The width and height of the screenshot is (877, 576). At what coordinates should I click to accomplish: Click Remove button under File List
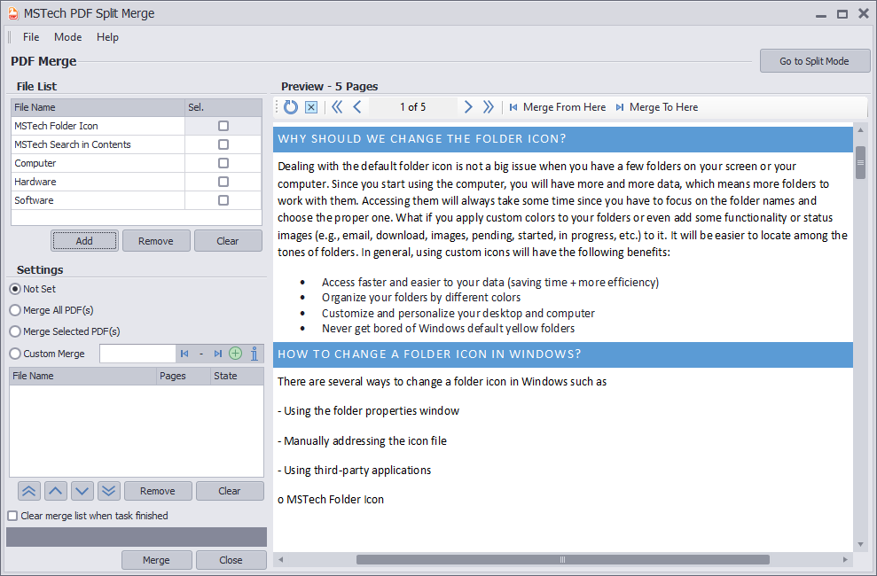point(156,241)
